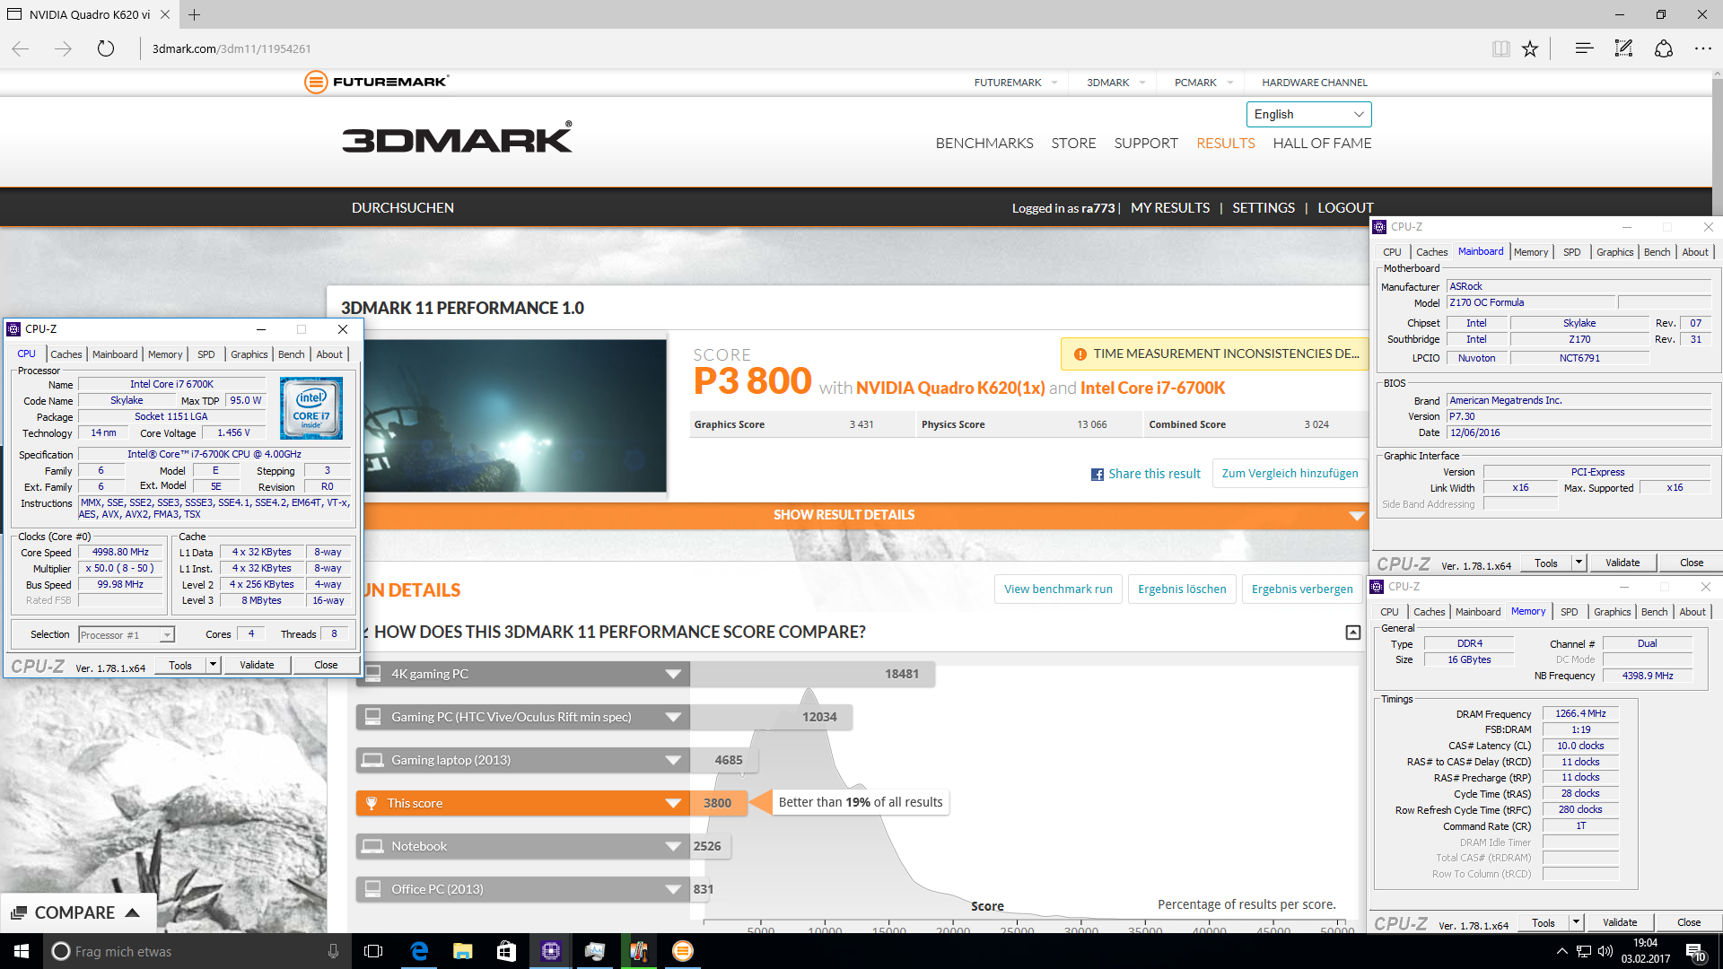Switch to Caches tab in left CPU-Z
The height and width of the screenshot is (969, 1723).
point(66,354)
